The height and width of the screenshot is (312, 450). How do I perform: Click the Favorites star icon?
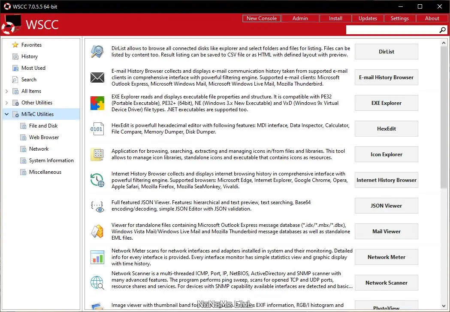tap(15, 45)
